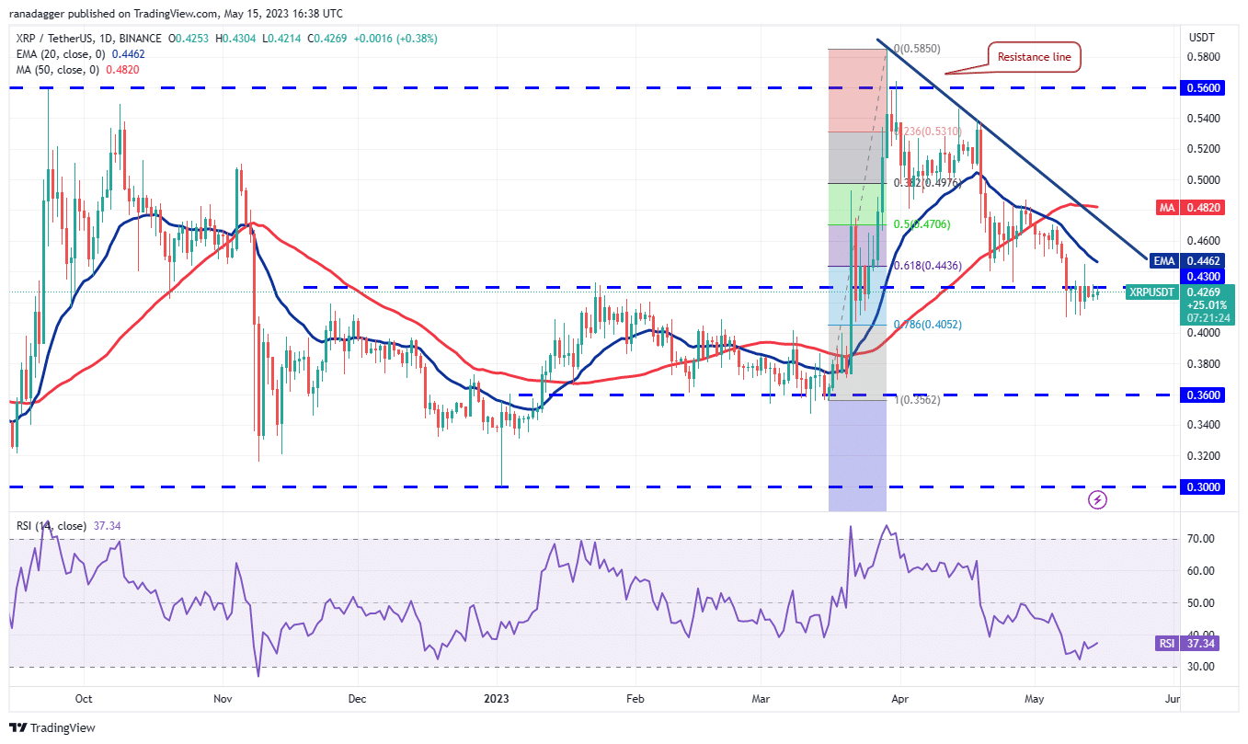Click the Oct label on the time axis
Viewport: 1248px width, 744px height.
pyautogui.click(x=84, y=700)
